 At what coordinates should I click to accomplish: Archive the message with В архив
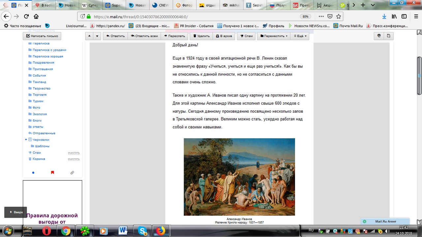[x=224, y=36]
